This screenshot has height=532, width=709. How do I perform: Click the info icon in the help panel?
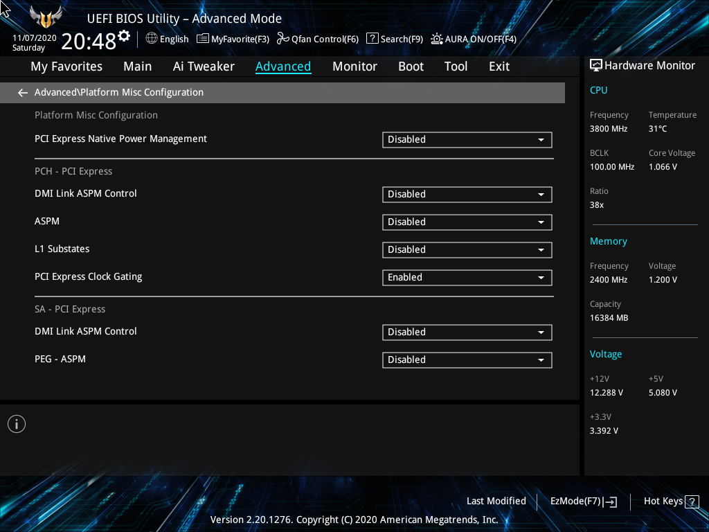tap(17, 424)
